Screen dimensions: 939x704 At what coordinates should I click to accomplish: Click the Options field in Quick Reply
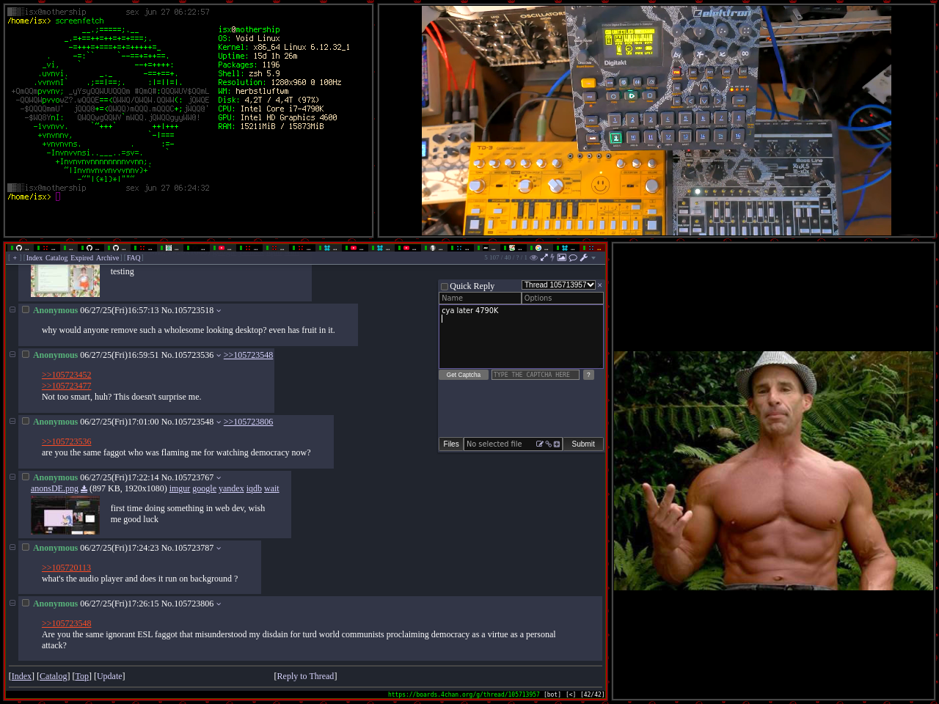click(563, 298)
